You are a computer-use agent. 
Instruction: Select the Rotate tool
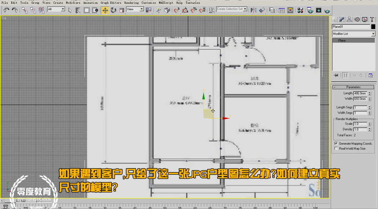pyautogui.click(x=113, y=10)
